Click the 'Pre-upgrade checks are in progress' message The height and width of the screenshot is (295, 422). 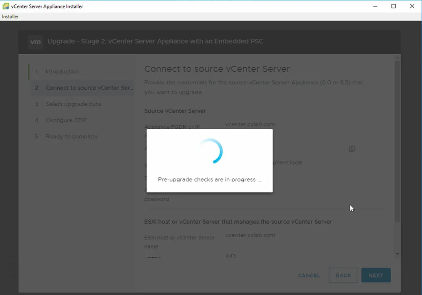tap(210, 180)
